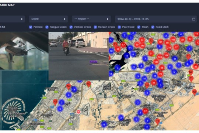This screenshot has height=133, width=199.
Task: Click the T1 red map pin
Action: [188, 57]
